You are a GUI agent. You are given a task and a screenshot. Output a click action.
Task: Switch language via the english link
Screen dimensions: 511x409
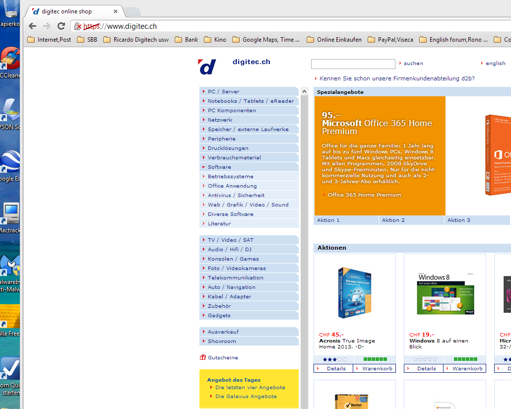tap(495, 64)
